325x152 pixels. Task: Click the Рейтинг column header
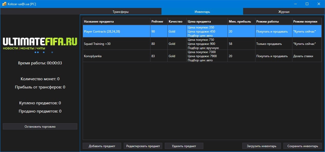pos(158,22)
